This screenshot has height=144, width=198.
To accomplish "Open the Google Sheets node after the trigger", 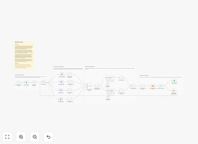I will click(26, 82).
